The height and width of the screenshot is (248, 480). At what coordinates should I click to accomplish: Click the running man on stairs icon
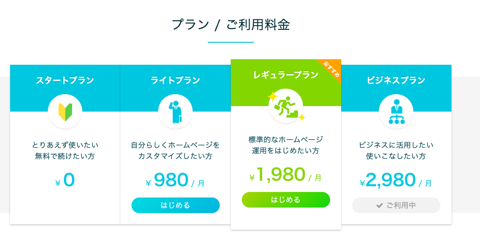(286, 106)
